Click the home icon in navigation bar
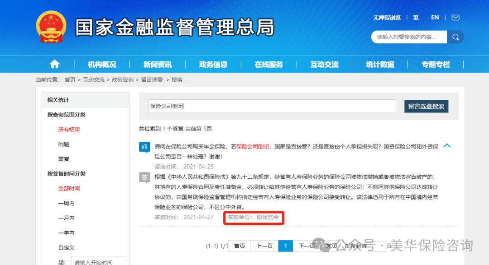 (x=54, y=64)
